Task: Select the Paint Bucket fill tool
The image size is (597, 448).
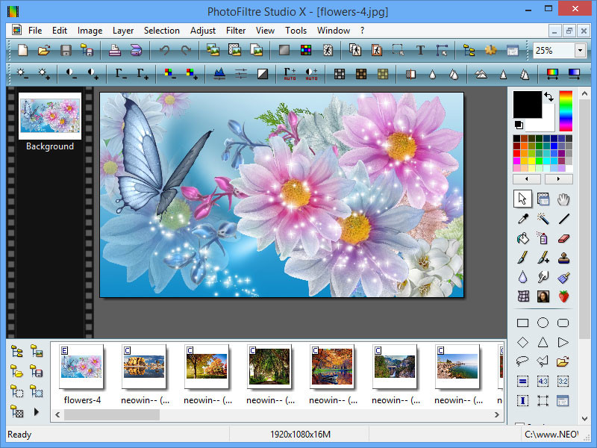Action: 522,239
